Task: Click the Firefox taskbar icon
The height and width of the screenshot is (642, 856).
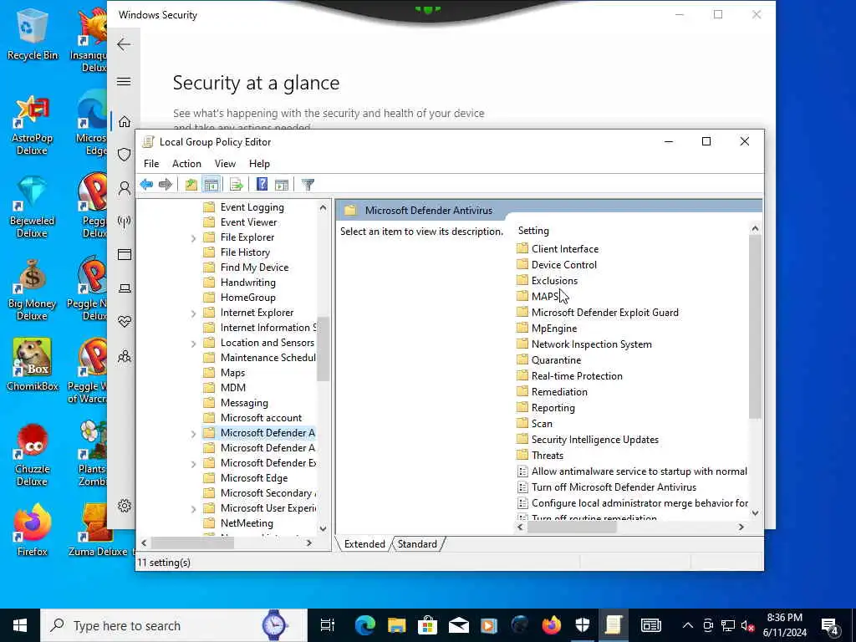Action: click(x=552, y=625)
